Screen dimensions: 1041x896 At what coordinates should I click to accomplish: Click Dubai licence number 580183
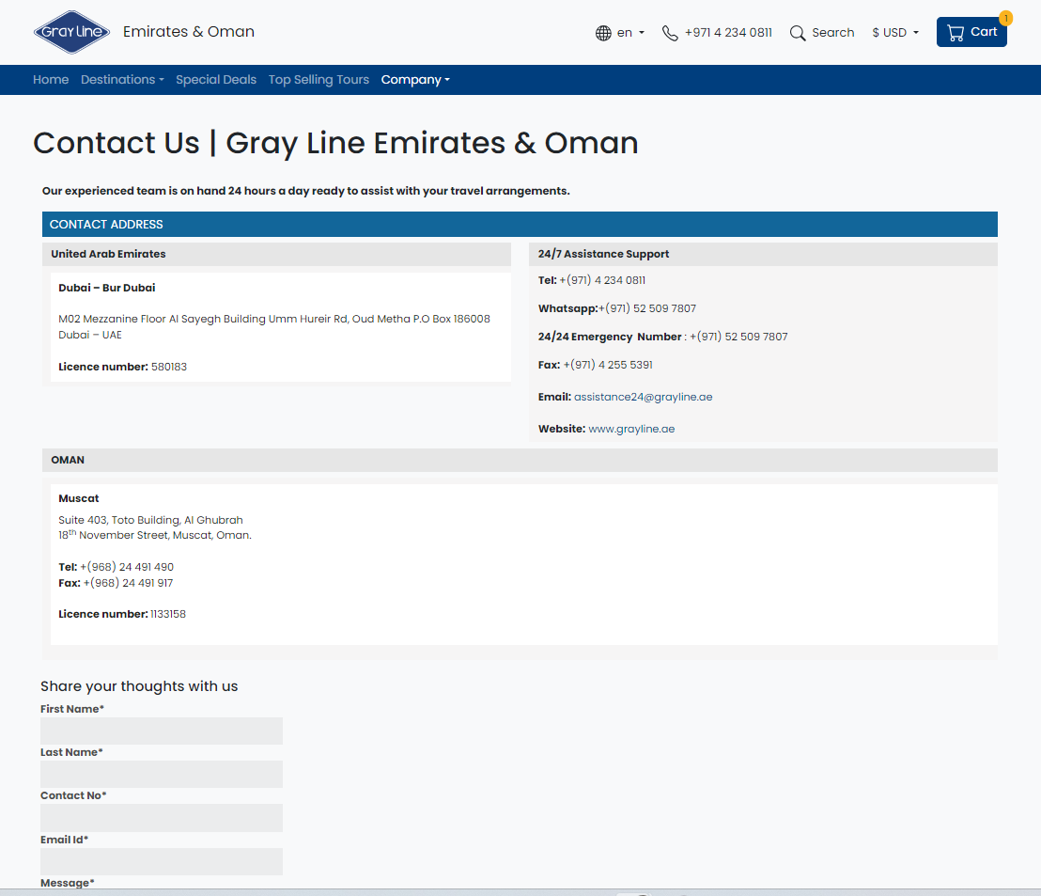pyautogui.click(x=122, y=367)
